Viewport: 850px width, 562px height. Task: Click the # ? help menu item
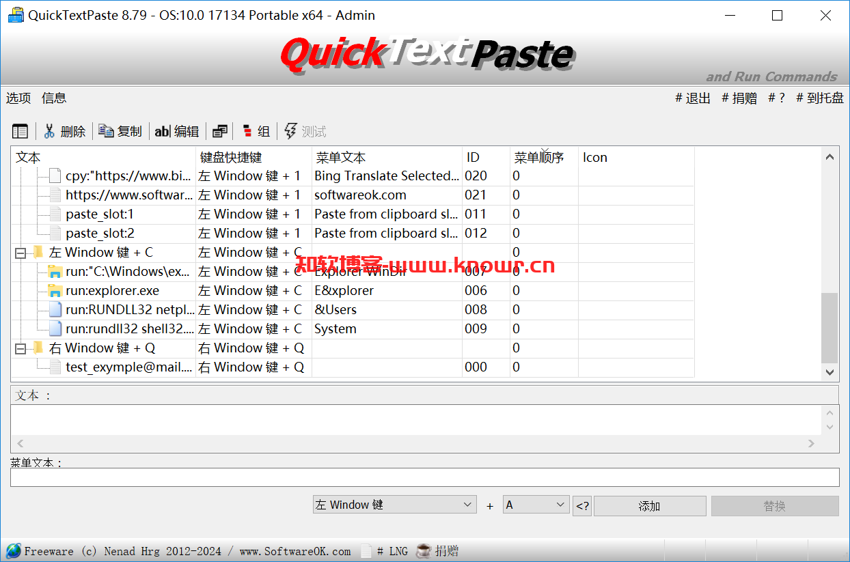click(x=776, y=98)
